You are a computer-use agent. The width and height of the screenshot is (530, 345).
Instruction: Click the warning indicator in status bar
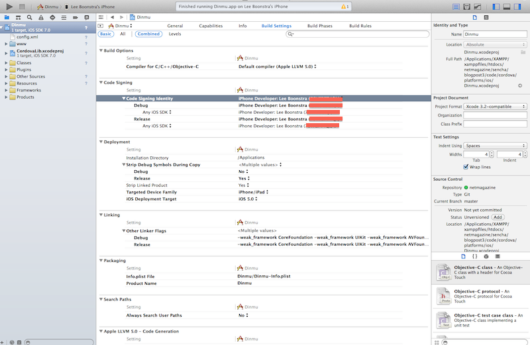[344, 7]
